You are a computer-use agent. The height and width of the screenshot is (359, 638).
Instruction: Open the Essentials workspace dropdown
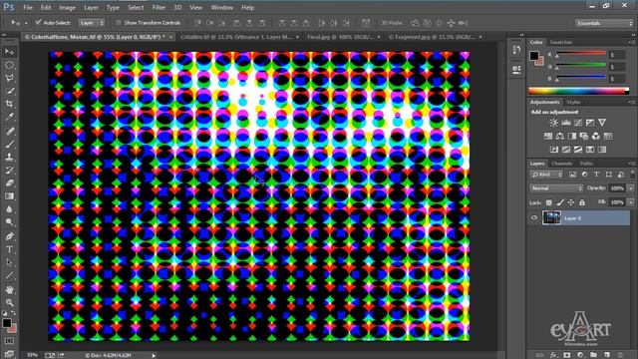604,23
